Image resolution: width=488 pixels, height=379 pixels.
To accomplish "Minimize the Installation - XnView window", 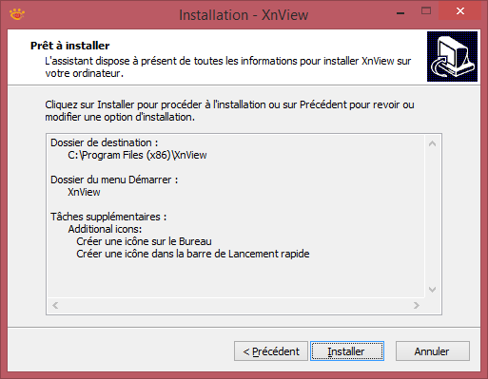I will 400,12.
